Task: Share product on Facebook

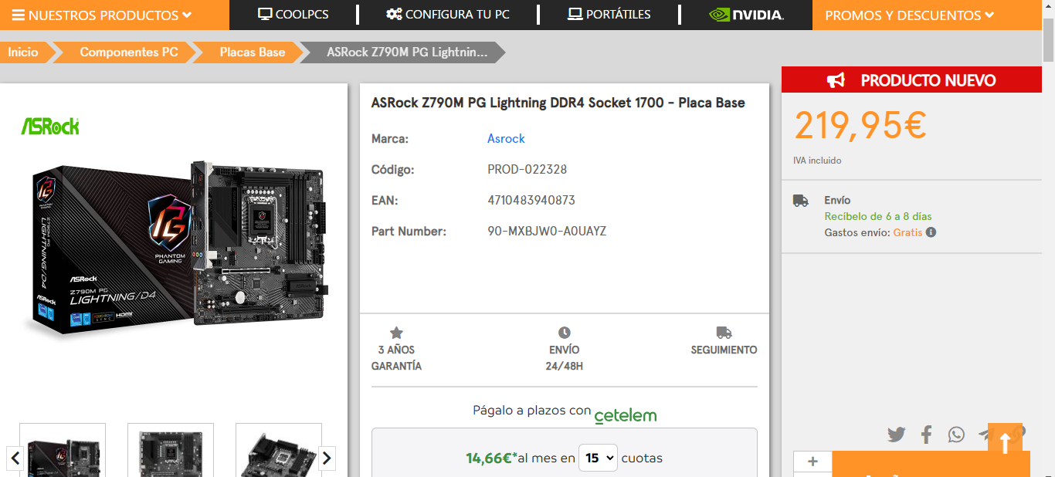Action: 926,435
